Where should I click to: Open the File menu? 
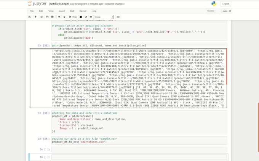tap(32, 11)
